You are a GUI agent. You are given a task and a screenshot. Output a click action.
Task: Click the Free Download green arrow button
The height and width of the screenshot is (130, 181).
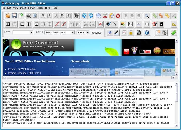pos(16,44)
